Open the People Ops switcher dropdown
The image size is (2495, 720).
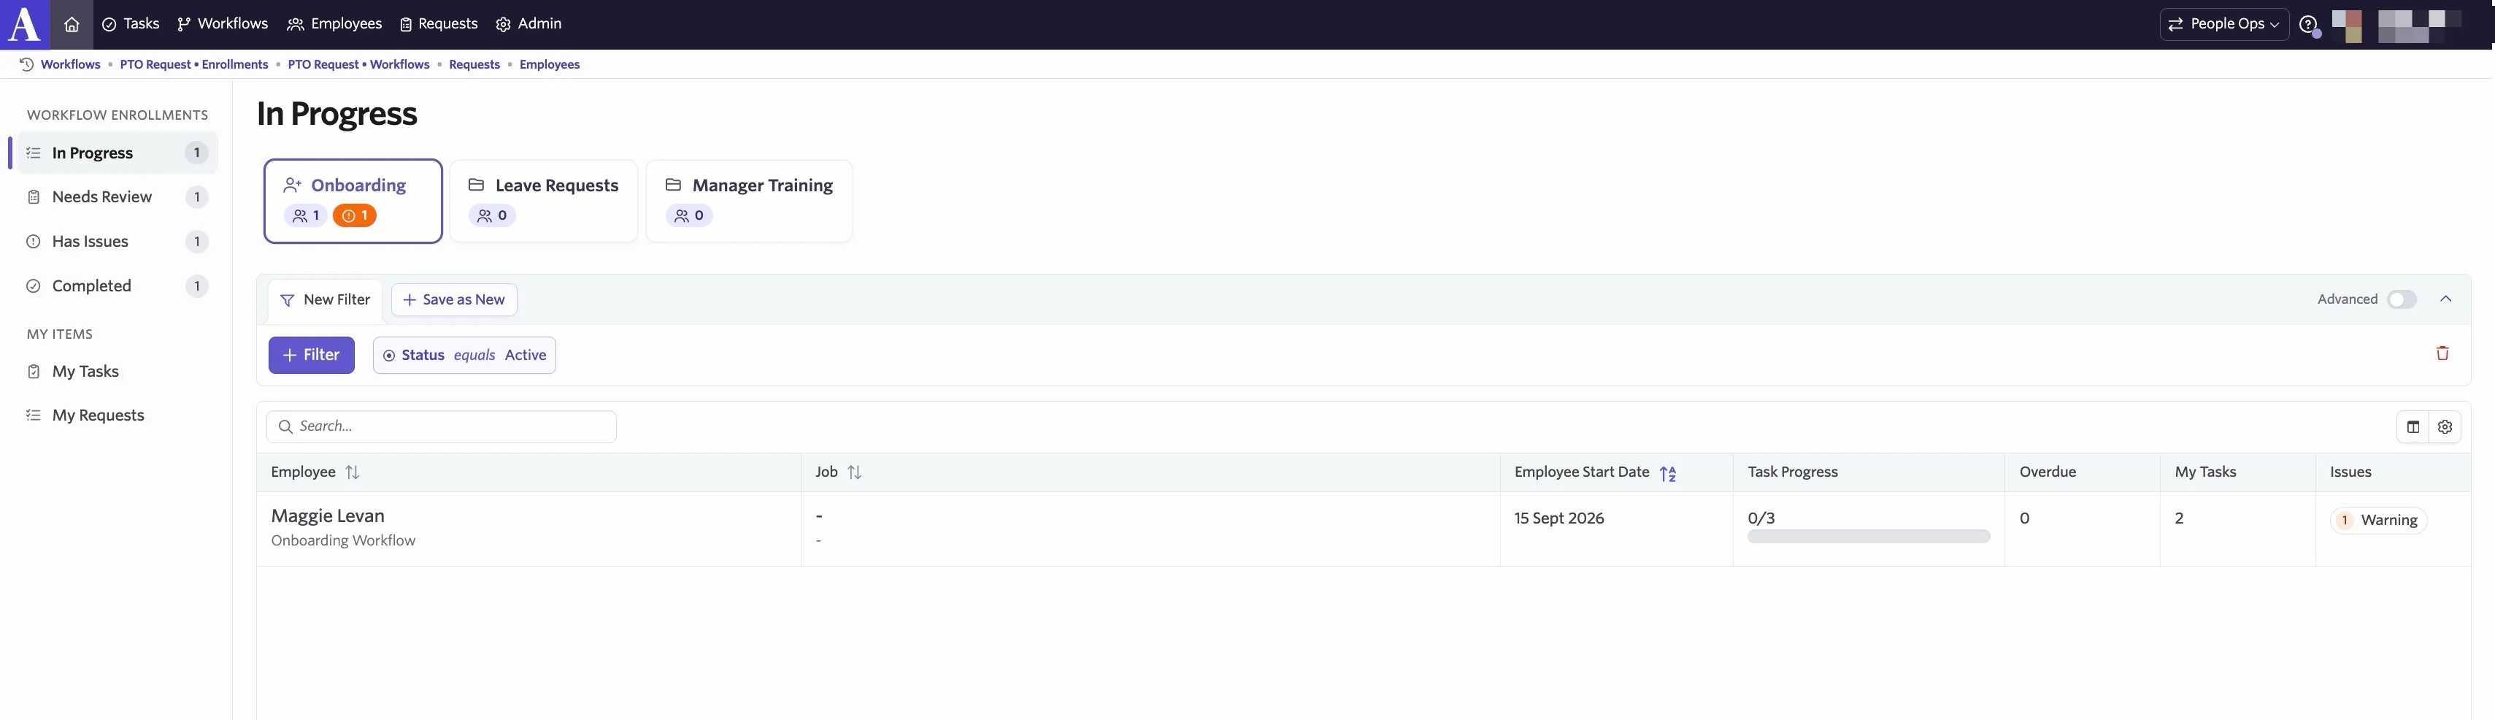click(x=2223, y=24)
